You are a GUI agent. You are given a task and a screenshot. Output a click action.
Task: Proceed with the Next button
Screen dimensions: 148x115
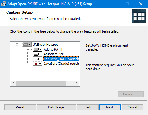click(x=110, y=107)
